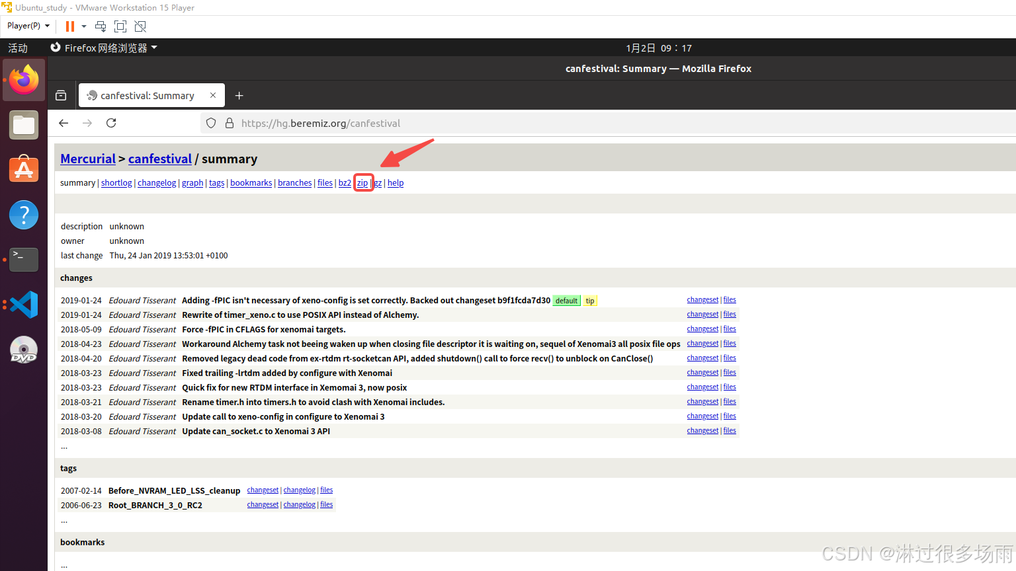This screenshot has width=1016, height=571.
Task: Open the tags navigation link
Action: click(x=217, y=183)
